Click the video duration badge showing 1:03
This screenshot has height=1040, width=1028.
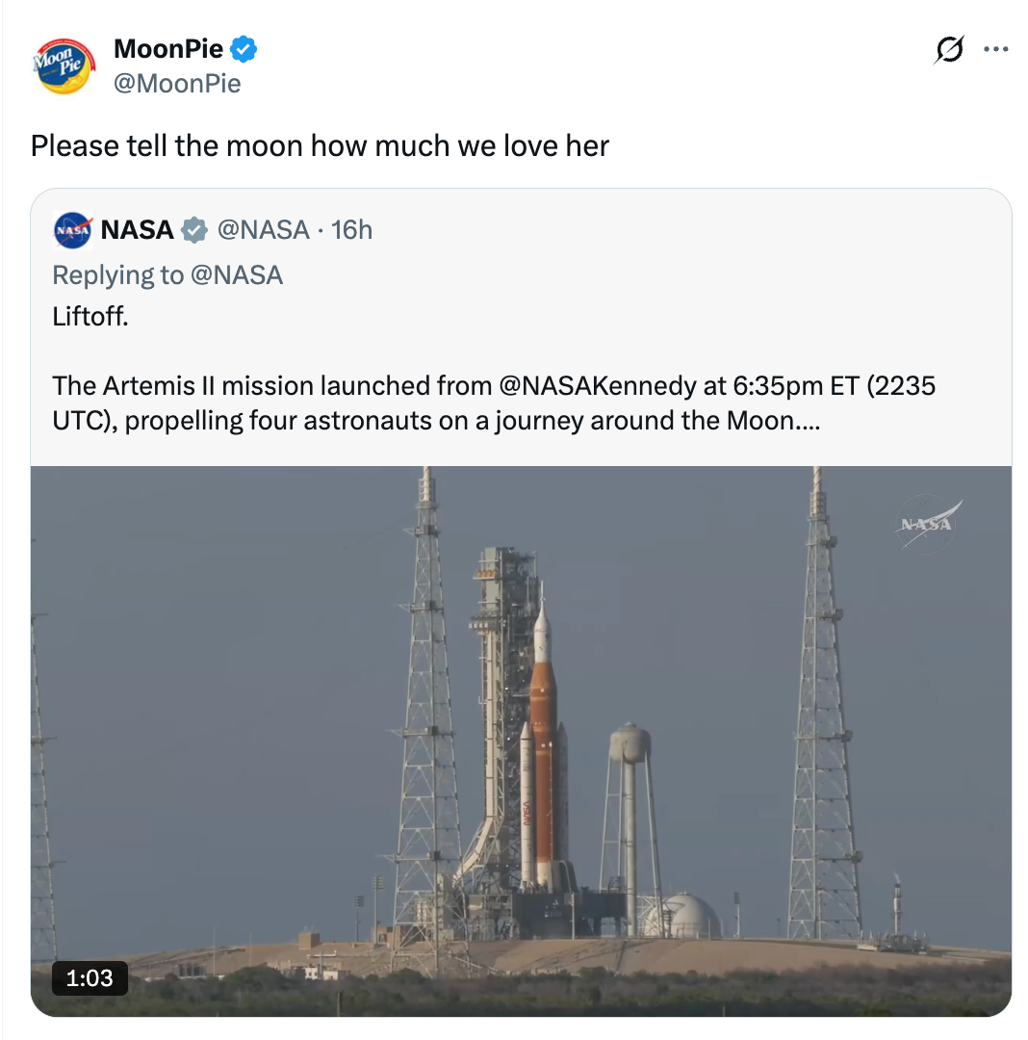click(90, 977)
